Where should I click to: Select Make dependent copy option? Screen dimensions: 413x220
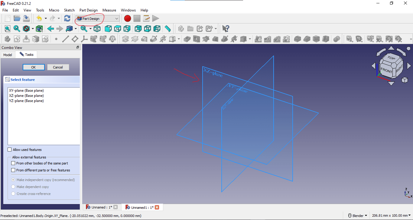click(13, 187)
